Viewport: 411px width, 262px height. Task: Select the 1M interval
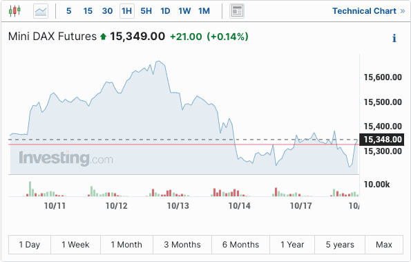click(x=204, y=11)
